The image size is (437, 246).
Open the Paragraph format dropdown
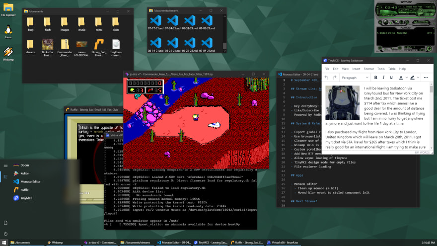pyautogui.click(x=355, y=78)
